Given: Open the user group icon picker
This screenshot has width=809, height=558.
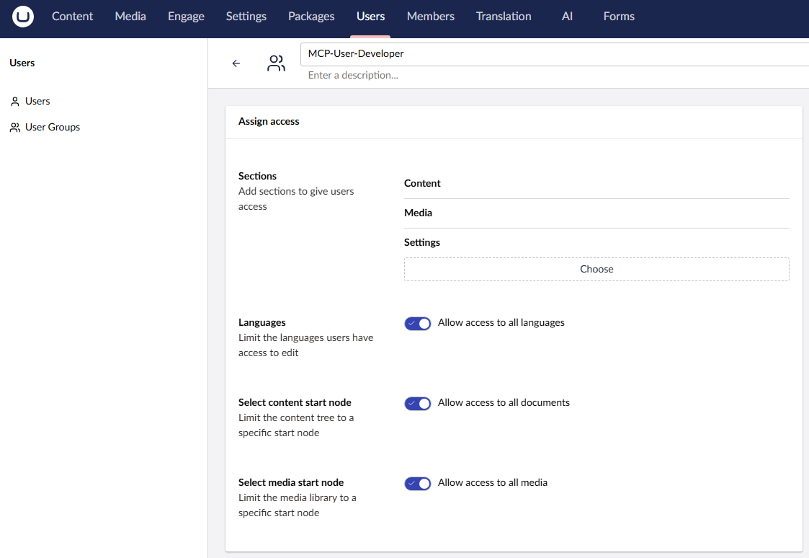Looking at the screenshot, I should pyautogui.click(x=276, y=63).
